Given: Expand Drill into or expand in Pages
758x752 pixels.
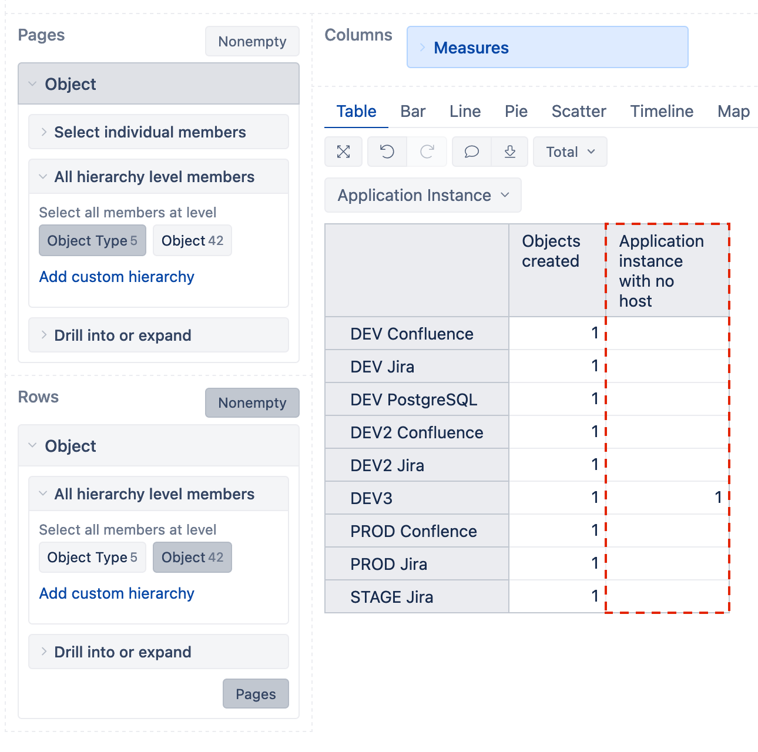Looking at the screenshot, I should (x=159, y=335).
